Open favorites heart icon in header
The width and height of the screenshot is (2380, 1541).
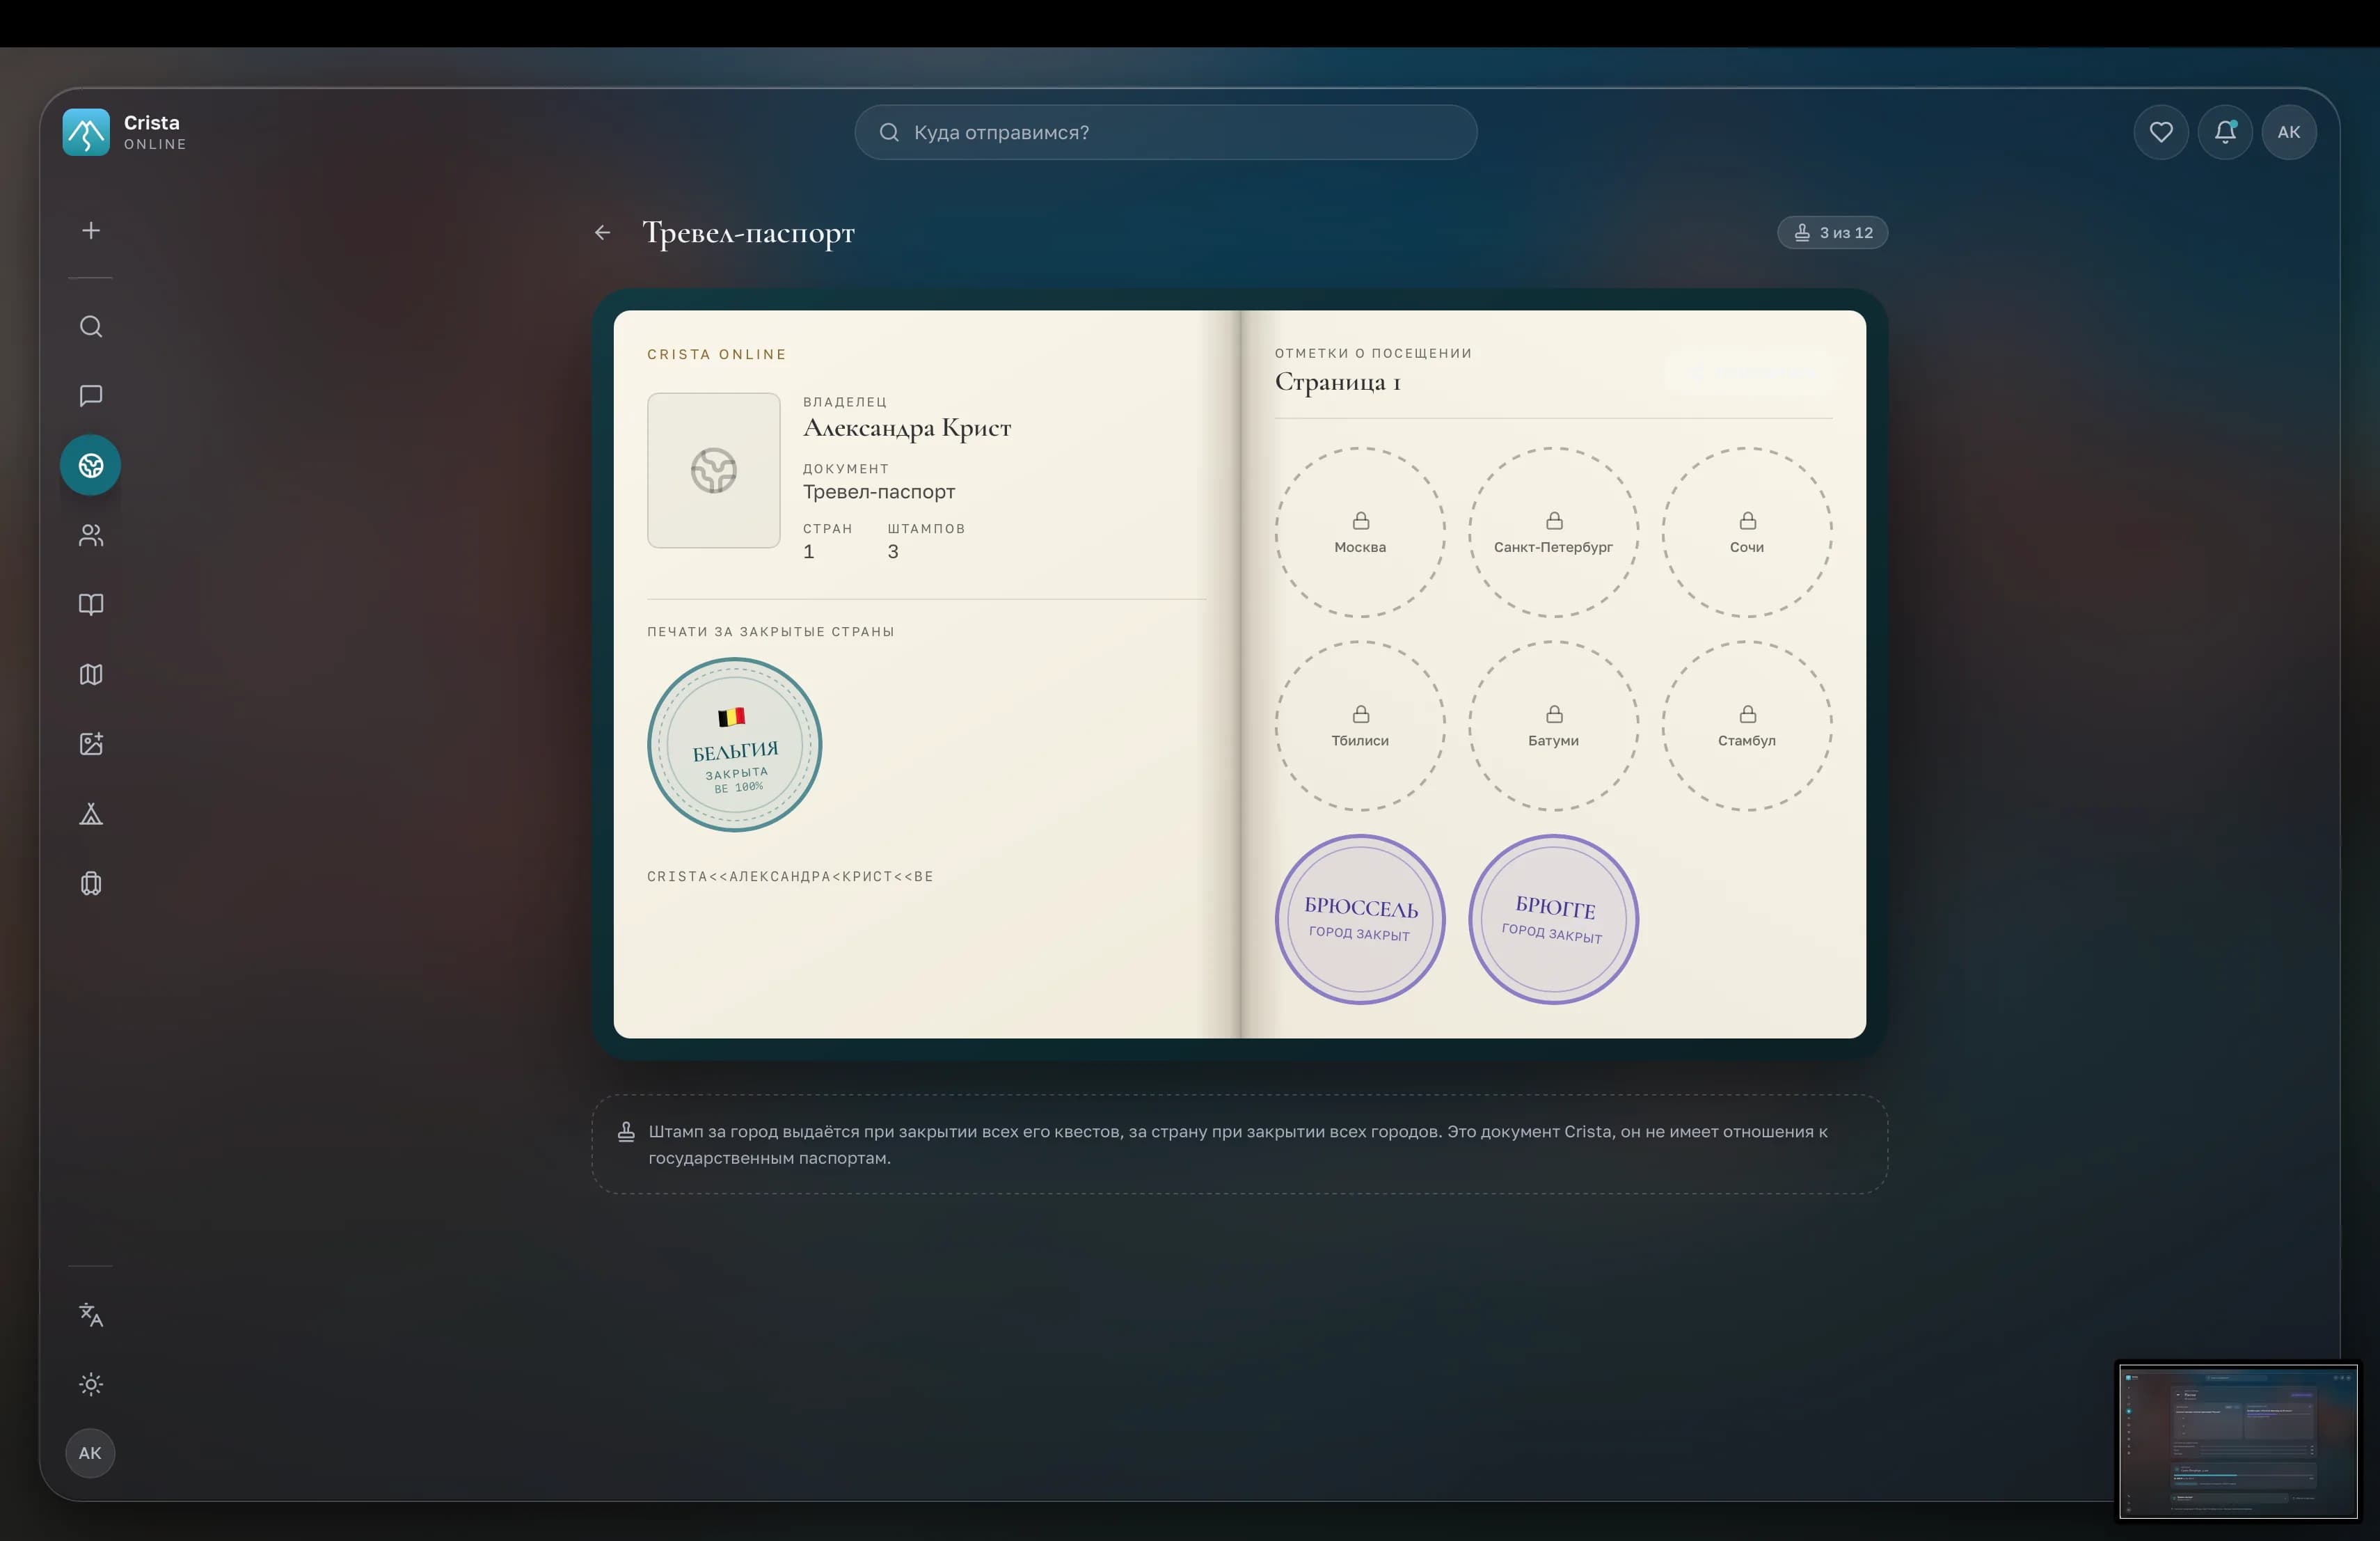[2161, 132]
